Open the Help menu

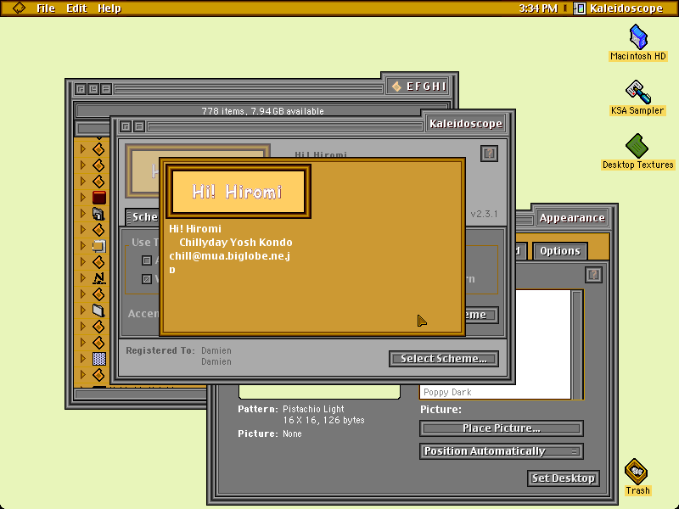(109, 8)
